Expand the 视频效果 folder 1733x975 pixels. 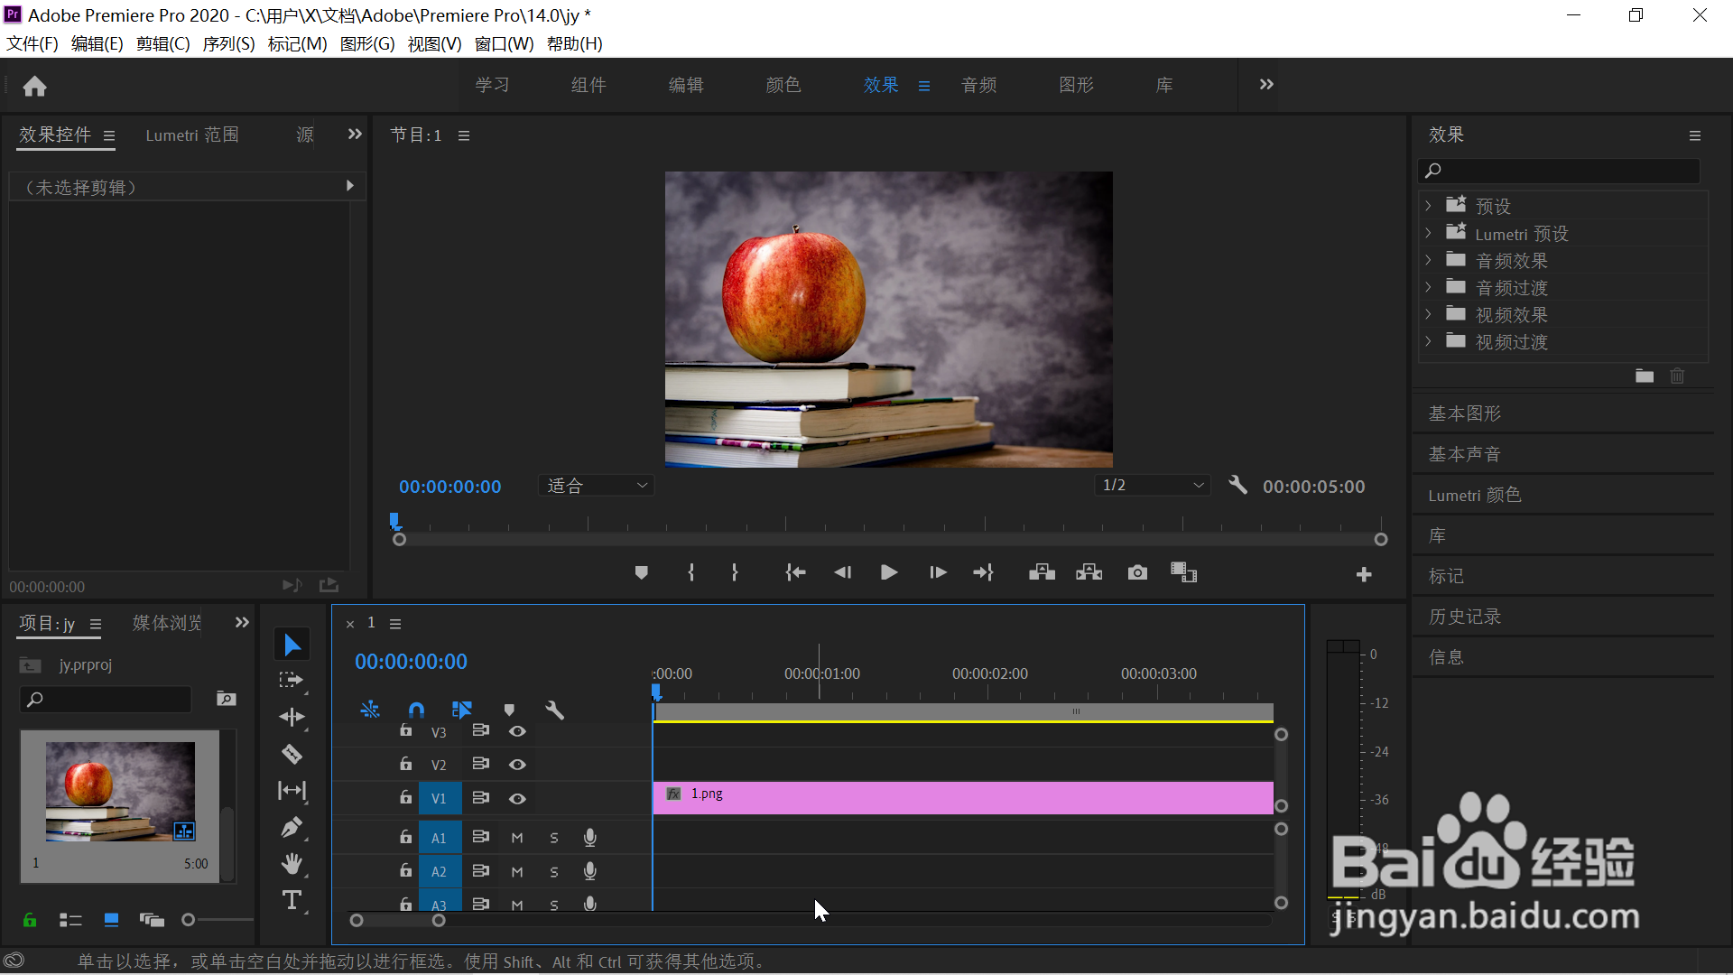coord(1428,314)
